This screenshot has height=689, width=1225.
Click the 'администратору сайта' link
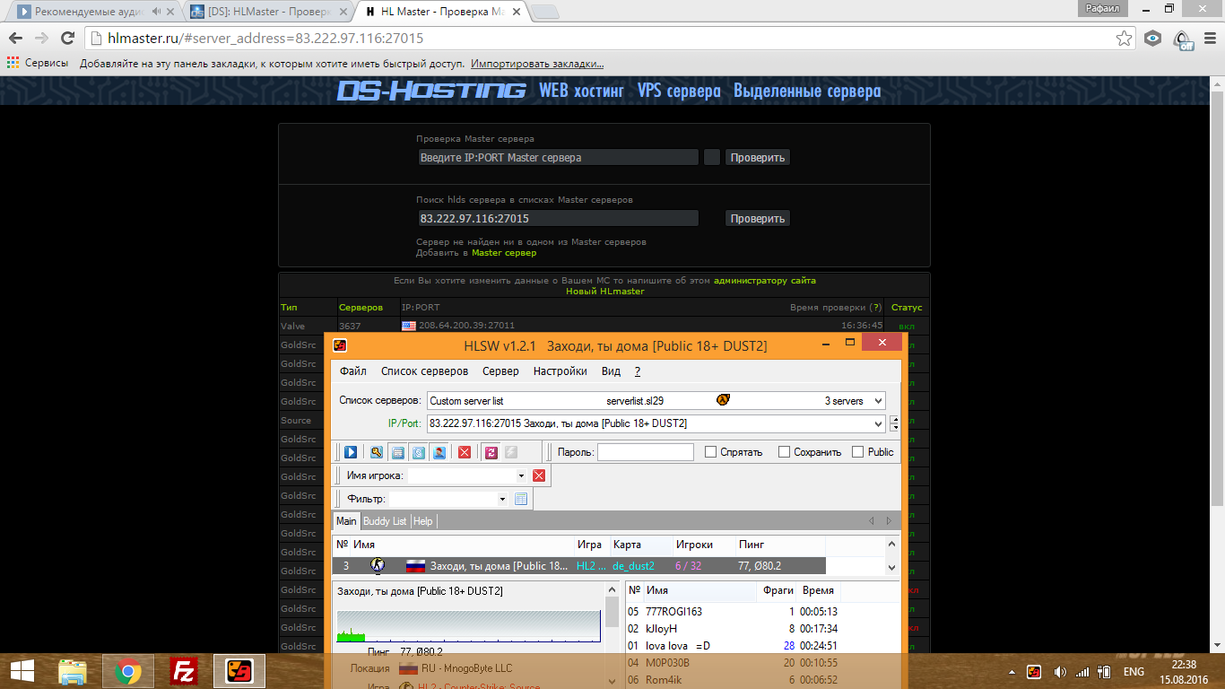(x=765, y=281)
